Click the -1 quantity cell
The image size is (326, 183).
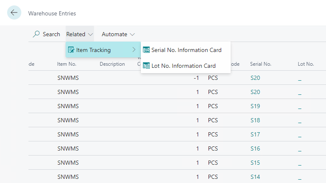coord(196,78)
